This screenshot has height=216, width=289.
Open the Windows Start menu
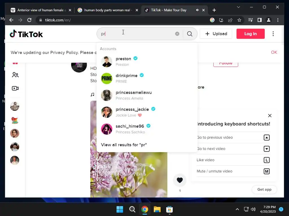click(120, 209)
